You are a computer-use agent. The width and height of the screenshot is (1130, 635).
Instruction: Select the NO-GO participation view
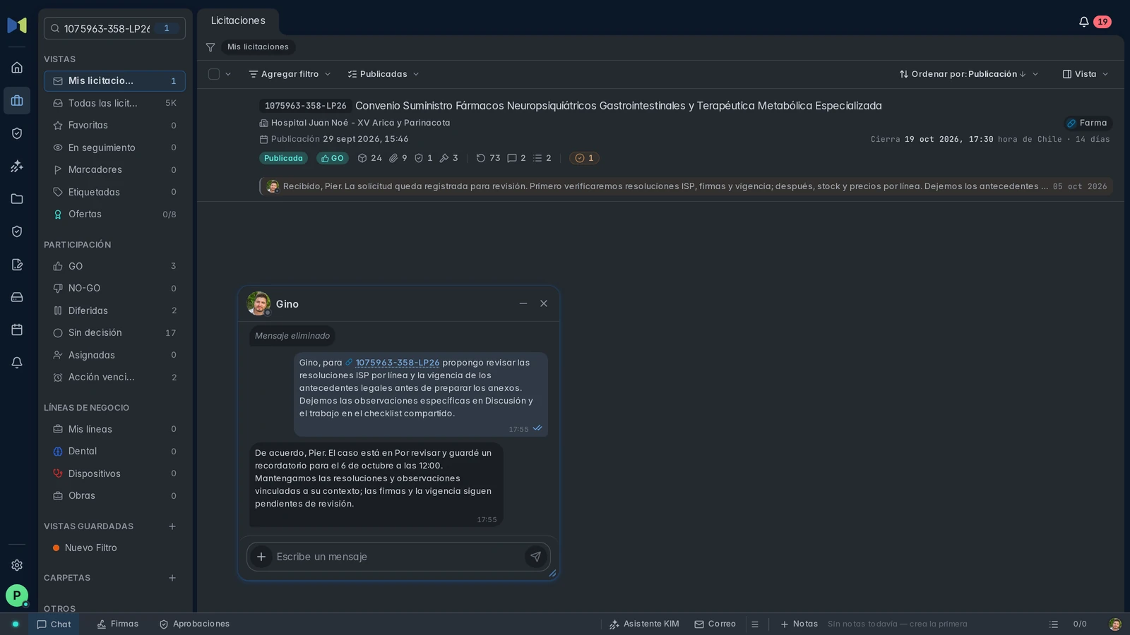tap(114, 289)
